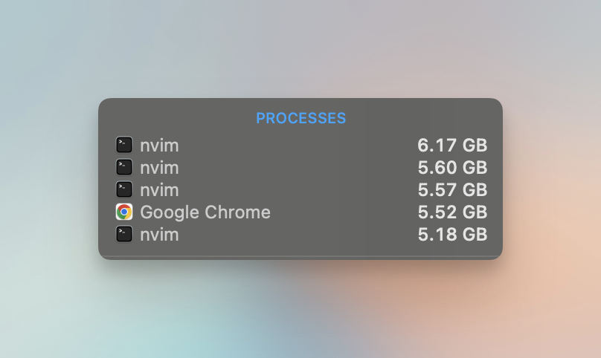Select the terminal icon for the 5.57 GB nvim
The width and height of the screenshot is (601, 358).
pos(124,190)
